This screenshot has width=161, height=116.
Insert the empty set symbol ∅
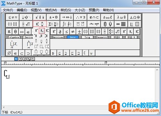(x=9, y=53)
